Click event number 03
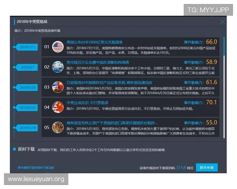Screen dimensions: 237x189 click(47, 87)
